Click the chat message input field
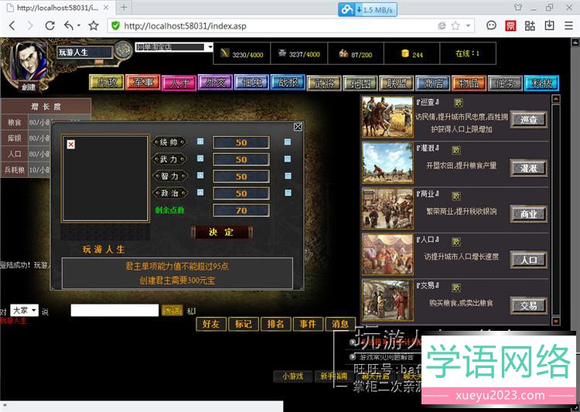Screen dimensions: 580x412 [114, 311]
